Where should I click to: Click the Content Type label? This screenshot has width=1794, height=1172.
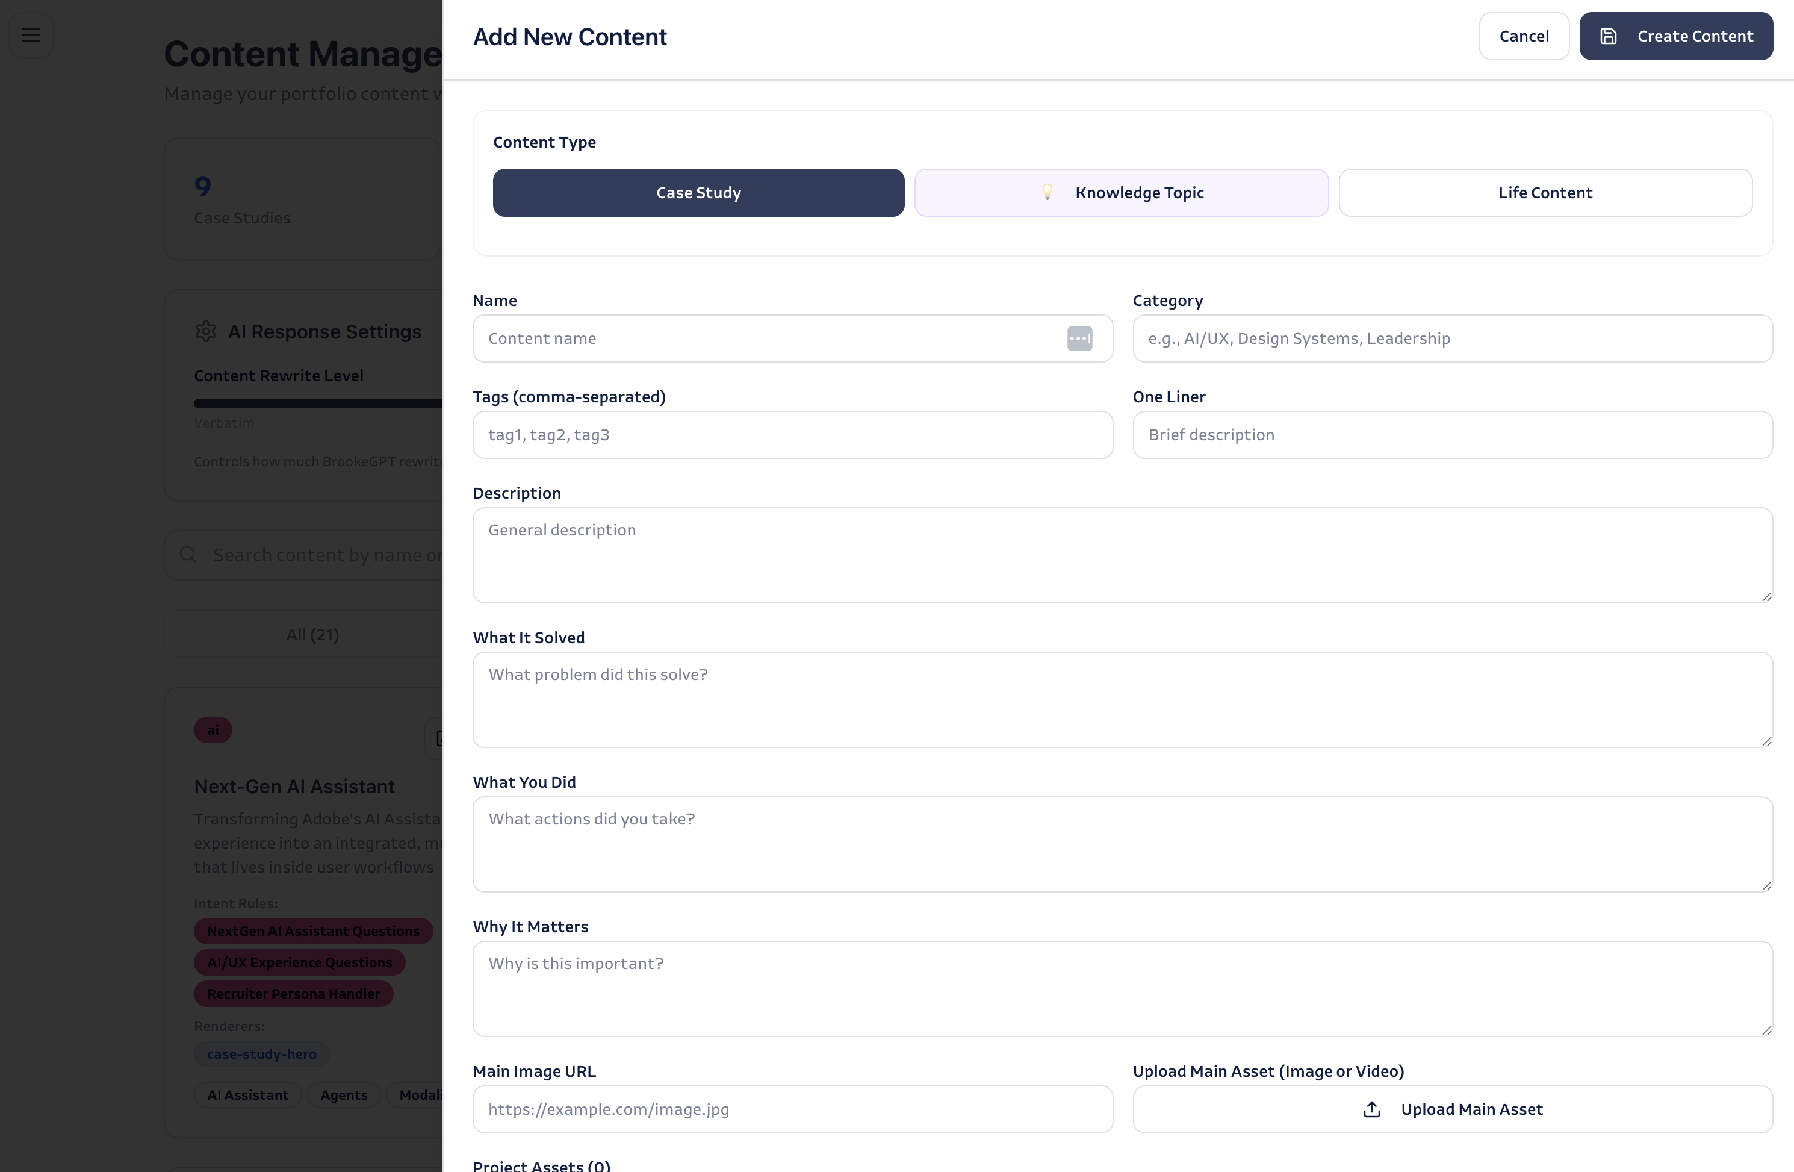pos(544,143)
